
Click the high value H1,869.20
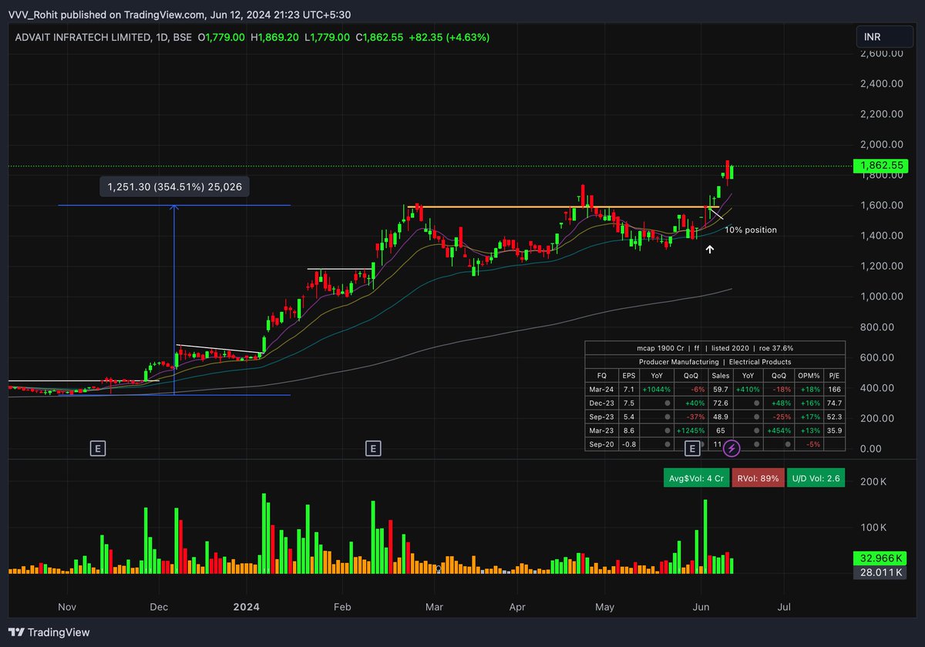[275, 37]
